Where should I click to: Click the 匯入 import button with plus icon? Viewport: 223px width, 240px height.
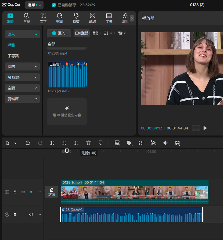[x=59, y=33]
